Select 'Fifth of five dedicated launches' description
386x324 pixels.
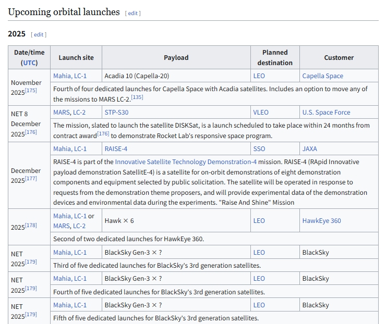point(156,318)
